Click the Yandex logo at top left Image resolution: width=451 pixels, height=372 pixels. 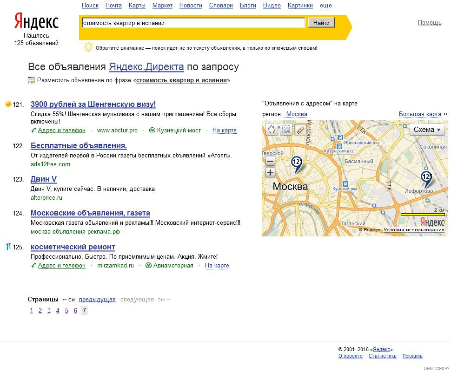point(37,21)
